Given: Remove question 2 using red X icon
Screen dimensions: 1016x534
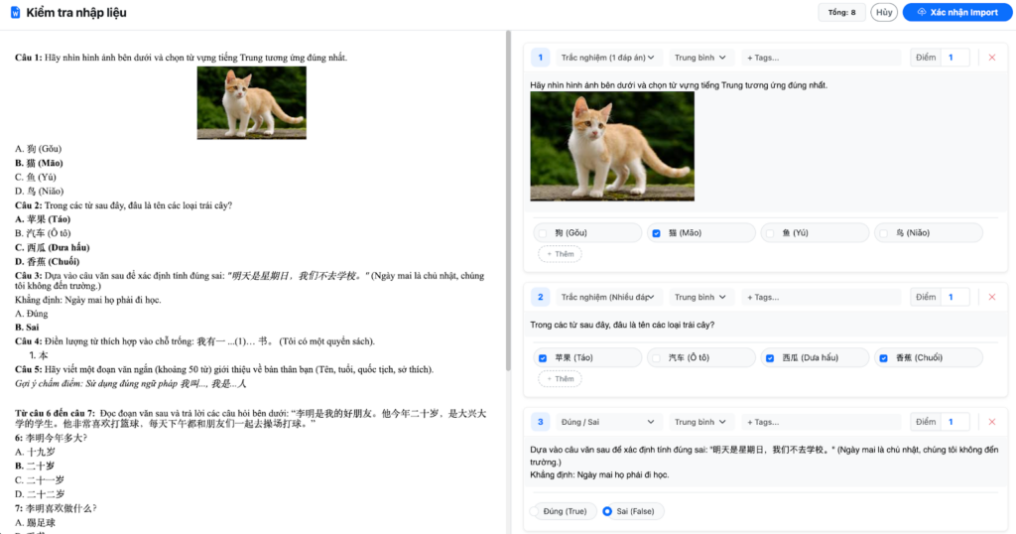Looking at the screenshot, I should pyautogui.click(x=991, y=297).
